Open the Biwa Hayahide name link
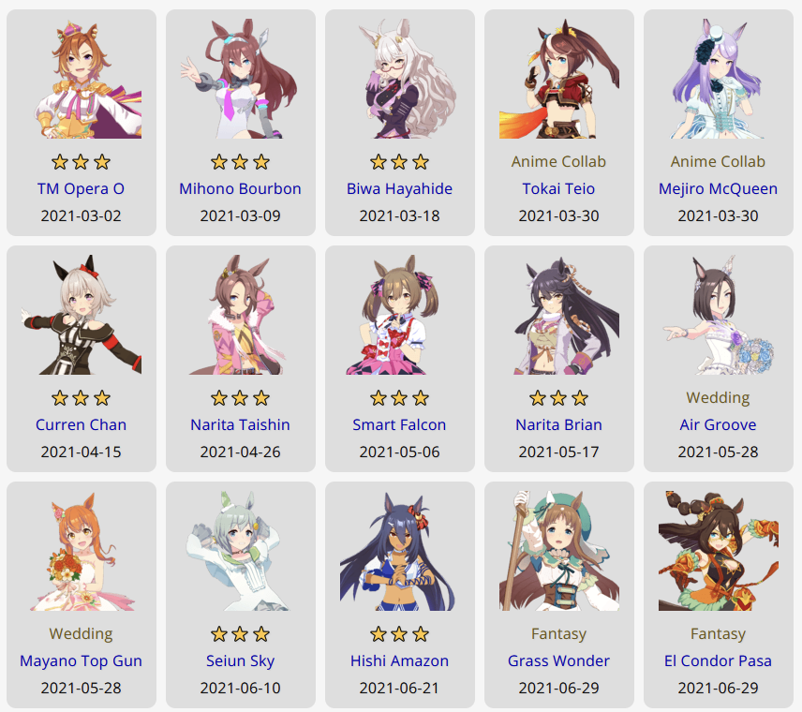Screen dimensions: 802x712 [399, 188]
